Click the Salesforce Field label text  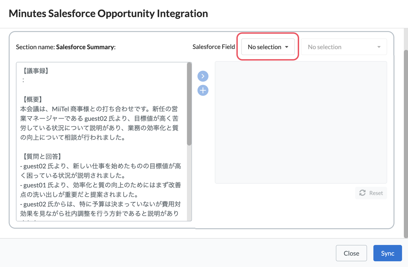214,47
